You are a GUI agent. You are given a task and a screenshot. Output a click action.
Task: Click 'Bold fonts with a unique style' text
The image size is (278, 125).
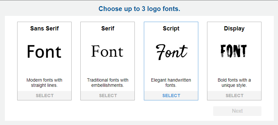coord(234,83)
